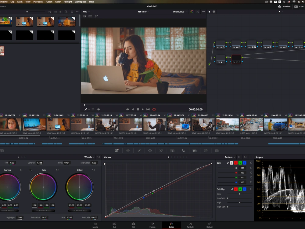Click the red curve intensity slider handle
This screenshot has width=305, height=229.
(x=236, y=173)
